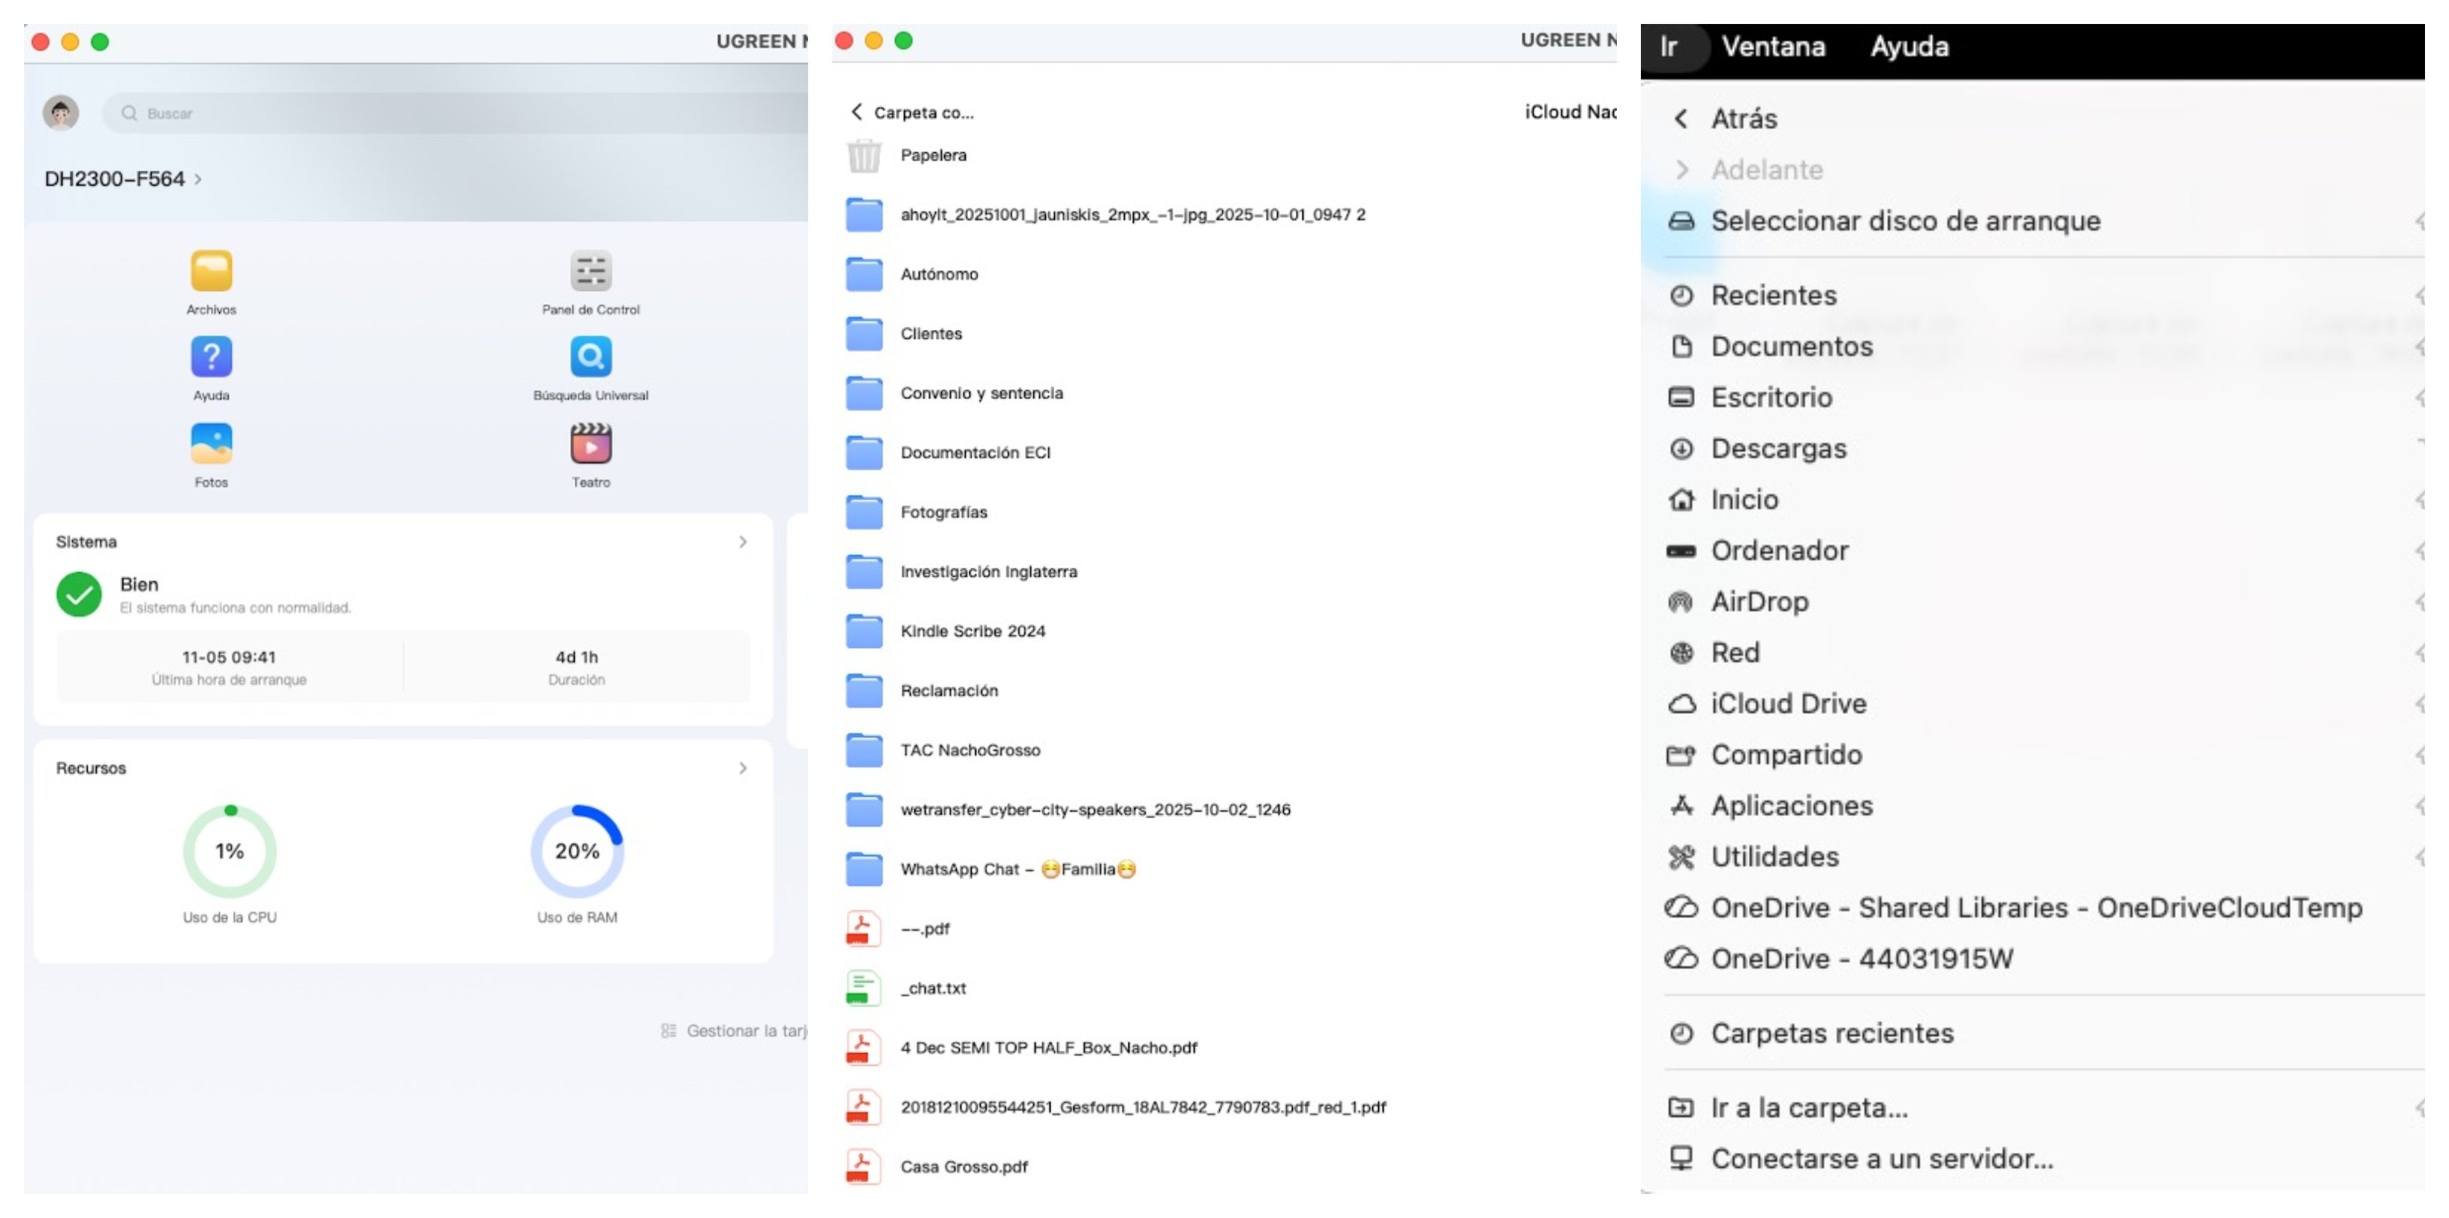Open the Fotografías folder

point(943,512)
